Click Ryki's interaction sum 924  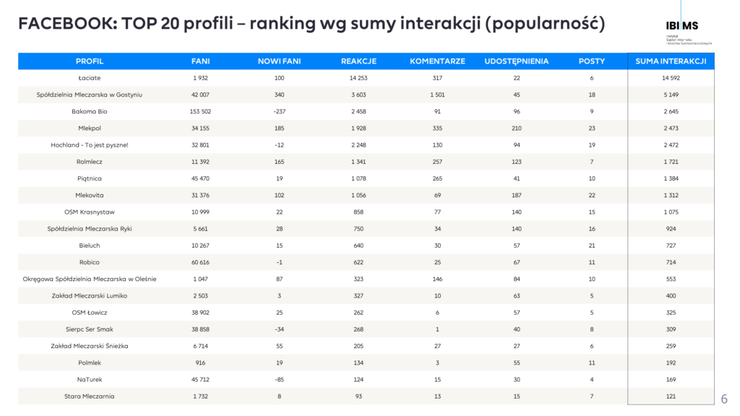point(671,229)
